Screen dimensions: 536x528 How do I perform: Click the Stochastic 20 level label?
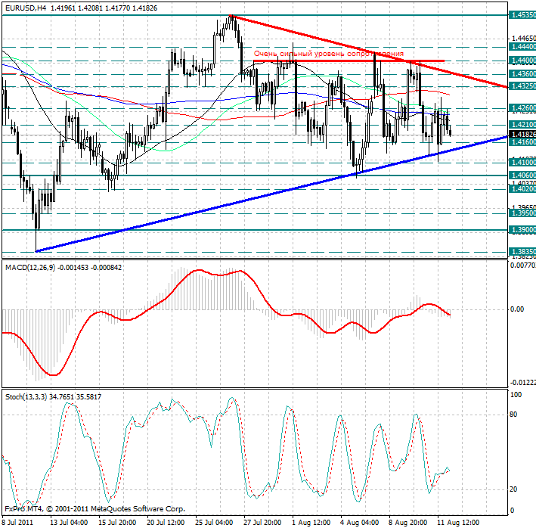click(x=513, y=489)
